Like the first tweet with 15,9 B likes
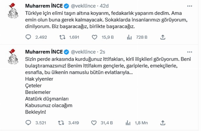Image resolution: width=201 pixels, height=131 pixels. click(x=94, y=37)
